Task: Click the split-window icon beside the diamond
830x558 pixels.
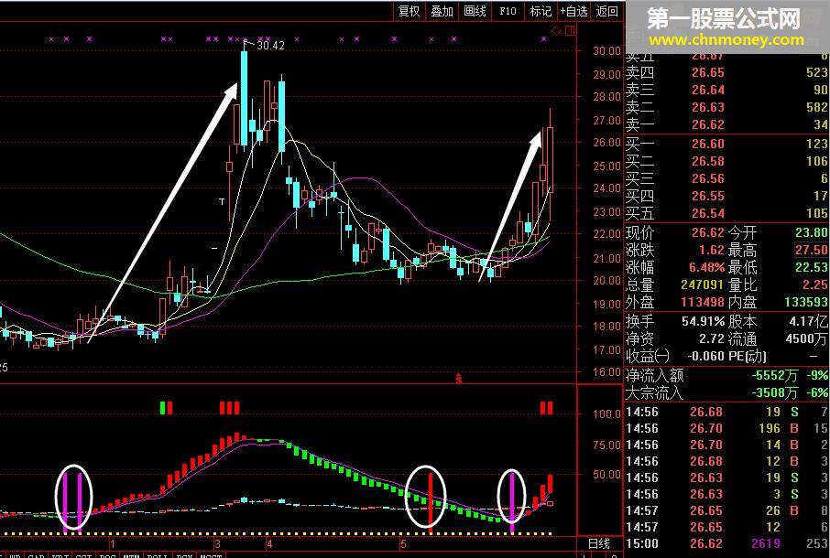Action: [x=570, y=31]
